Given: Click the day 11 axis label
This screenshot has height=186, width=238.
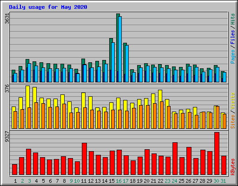Looking at the screenshot, I should 84,181.
